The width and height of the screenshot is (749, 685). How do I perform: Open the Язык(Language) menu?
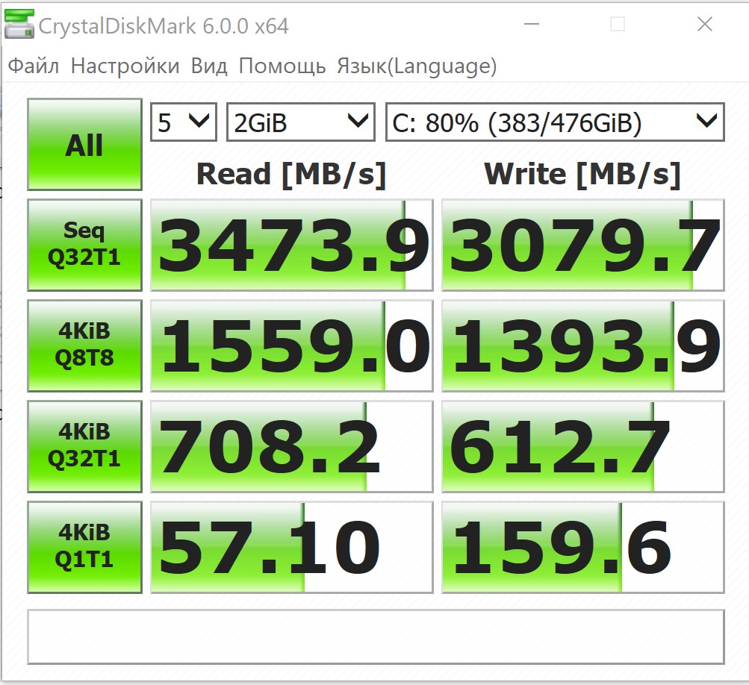pyautogui.click(x=417, y=66)
